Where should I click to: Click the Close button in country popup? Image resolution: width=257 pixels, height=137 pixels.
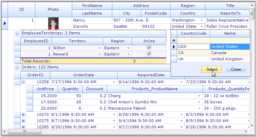coord(236,69)
